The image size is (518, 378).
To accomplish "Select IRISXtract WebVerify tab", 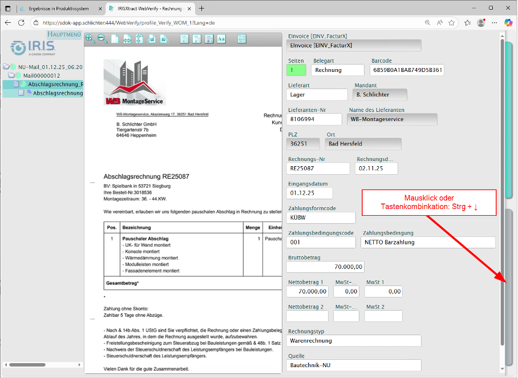I will pos(149,9).
